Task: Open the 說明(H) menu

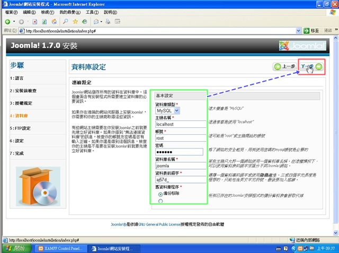Action: tap(111, 12)
